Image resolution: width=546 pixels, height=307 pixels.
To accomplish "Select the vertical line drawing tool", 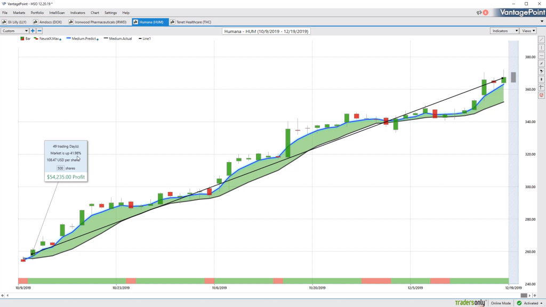I will click(542, 47).
